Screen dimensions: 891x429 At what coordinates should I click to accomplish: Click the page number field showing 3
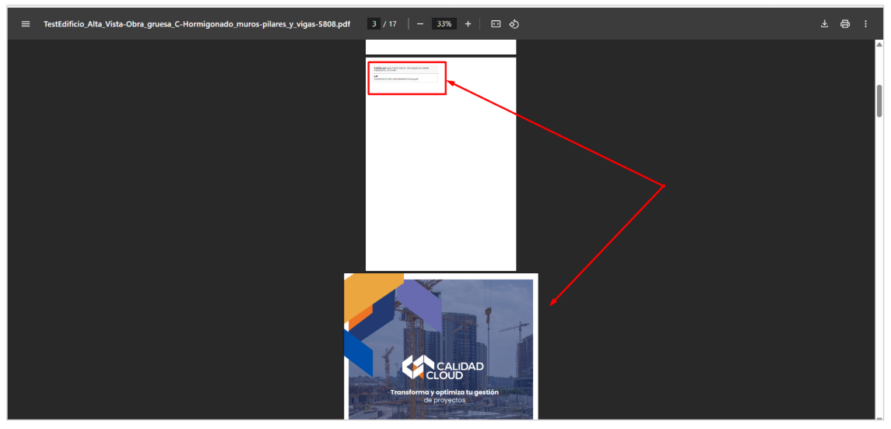tap(374, 24)
